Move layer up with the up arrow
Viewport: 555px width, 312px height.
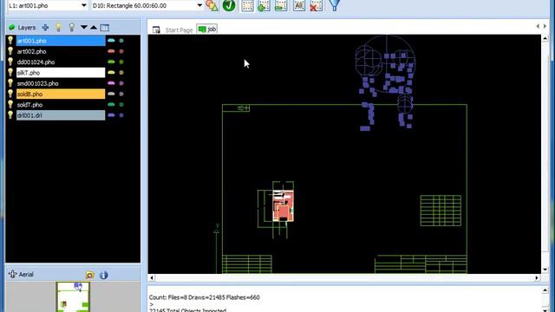point(94,27)
